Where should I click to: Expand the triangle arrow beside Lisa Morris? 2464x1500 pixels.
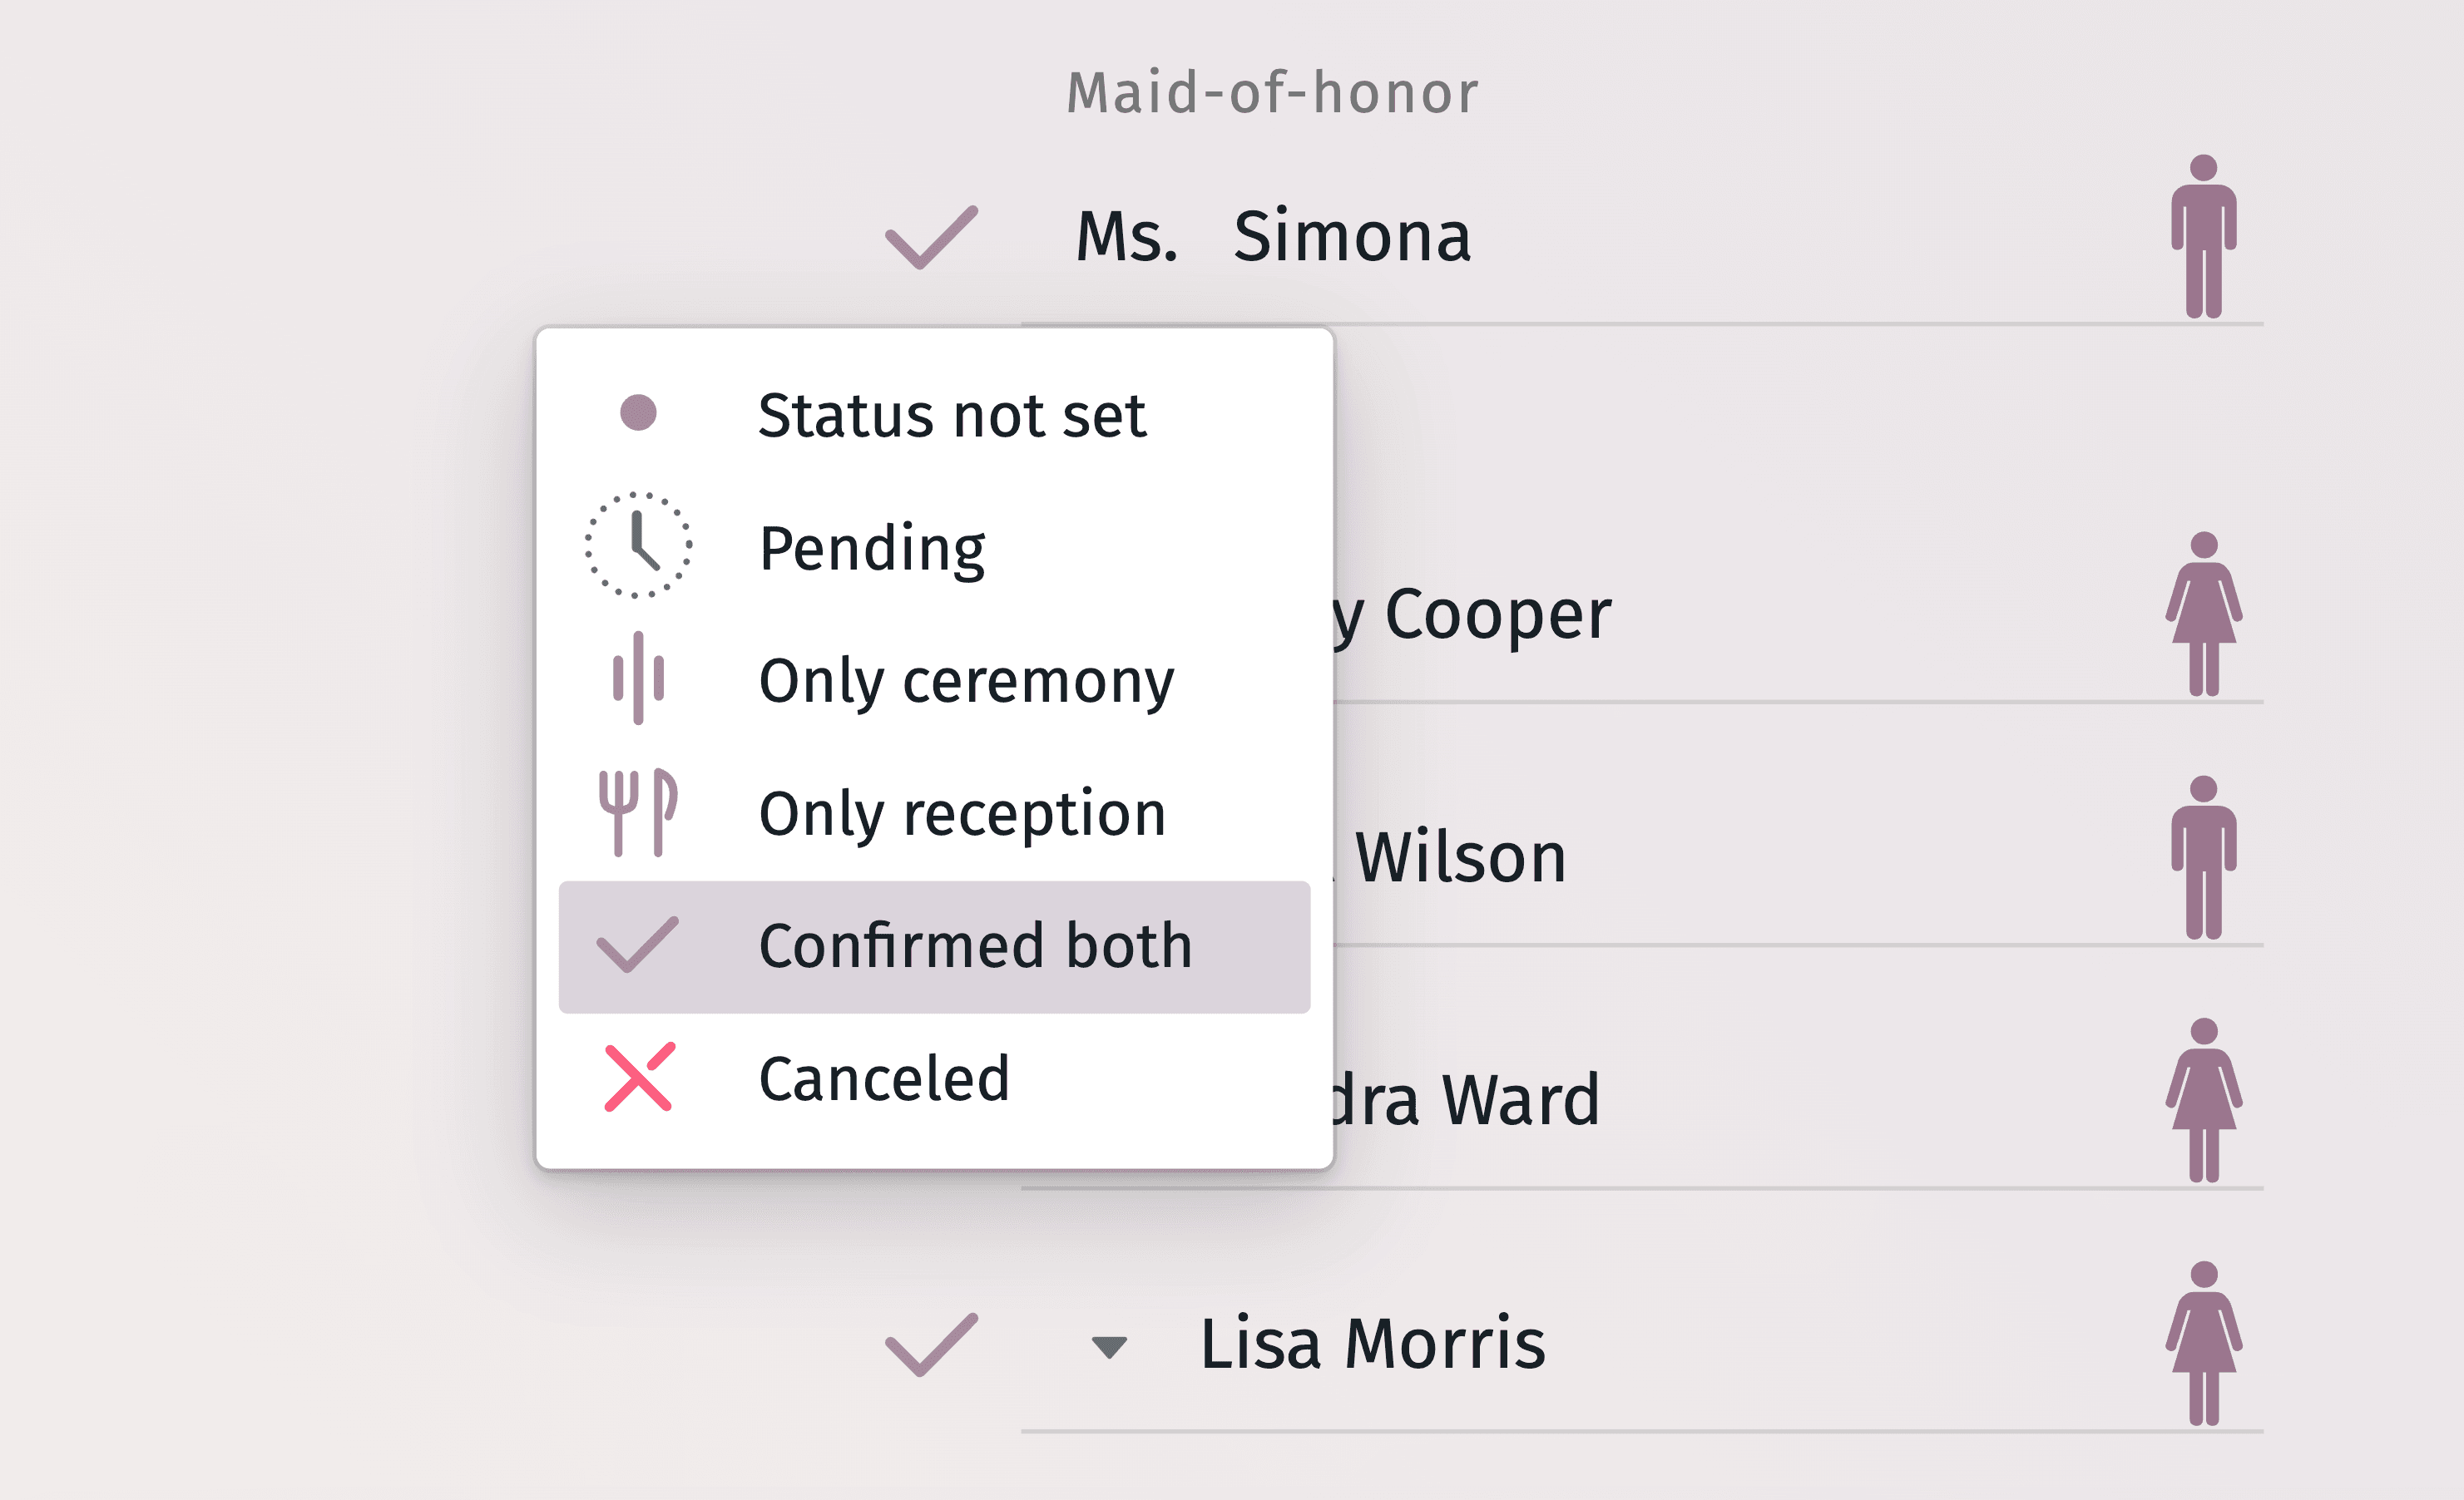tap(1109, 1347)
